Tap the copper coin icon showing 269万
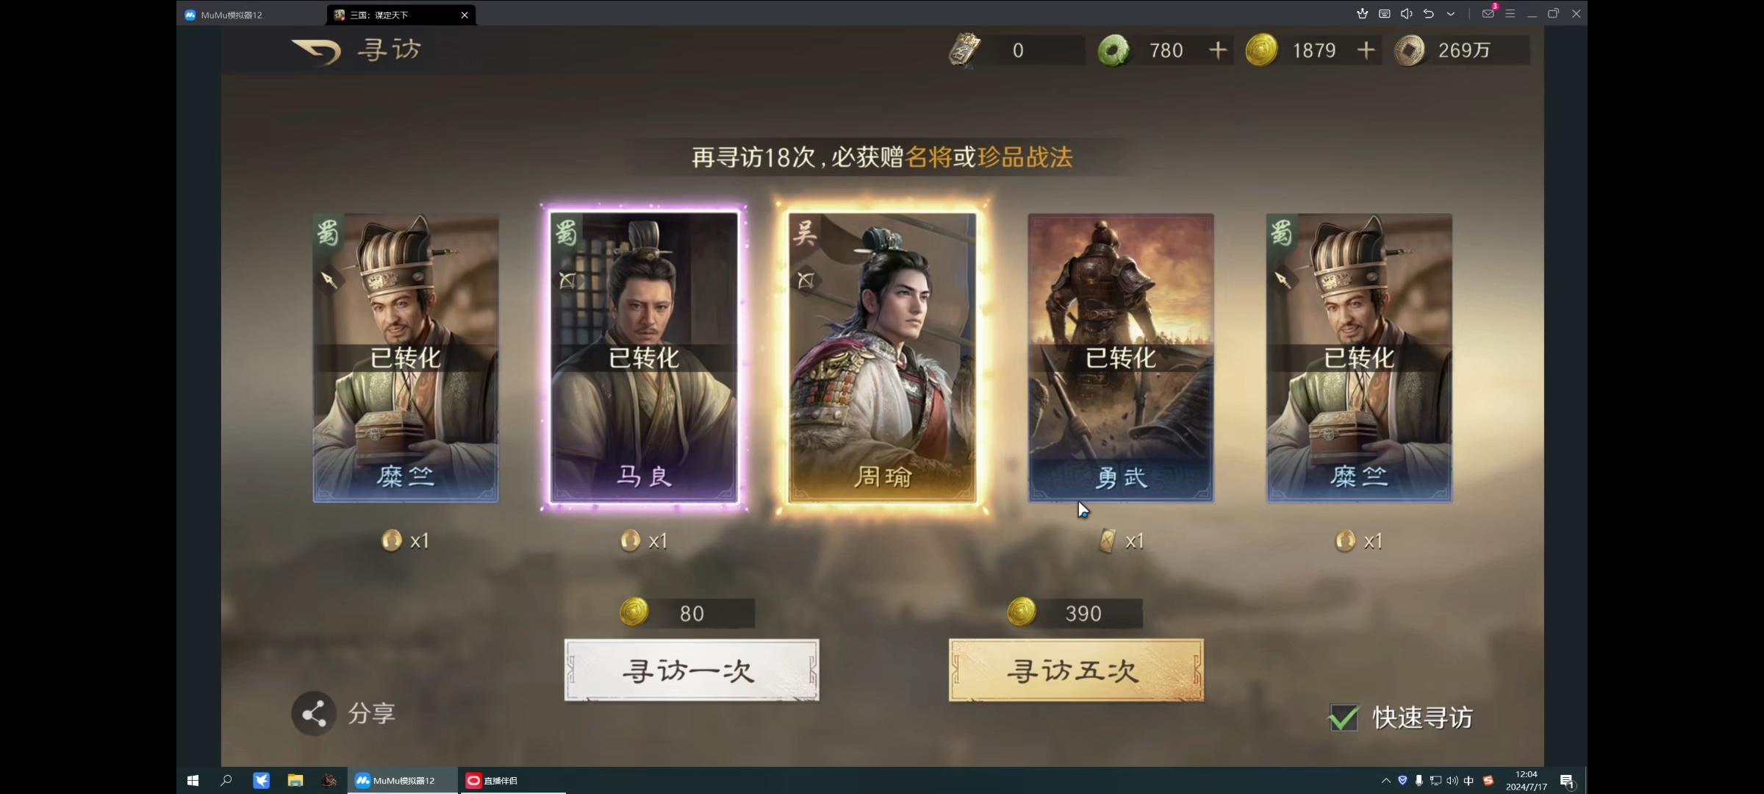1764x794 pixels. [1410, 50]
